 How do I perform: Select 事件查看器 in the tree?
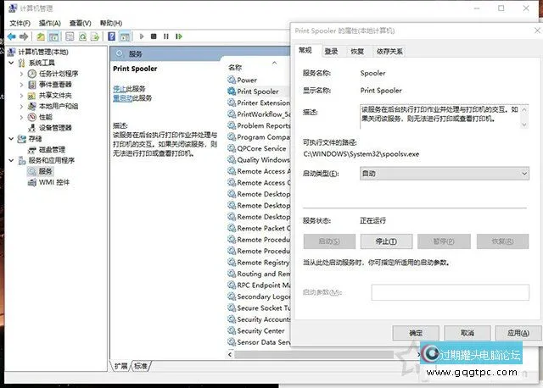click(x=55, y=85)
